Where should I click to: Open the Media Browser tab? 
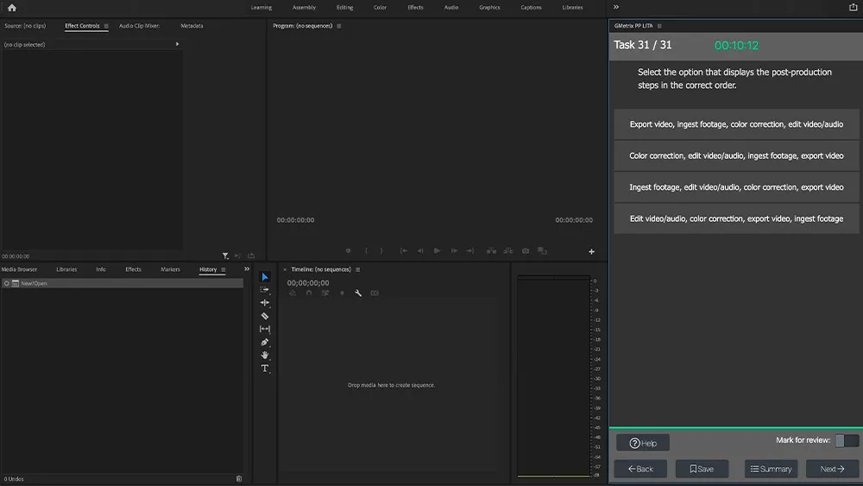pyautogui.click(x=19, y=269)
